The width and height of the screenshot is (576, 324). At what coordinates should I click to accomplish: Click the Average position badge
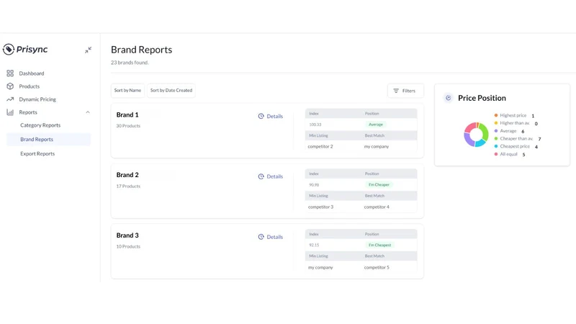[376, 125]
